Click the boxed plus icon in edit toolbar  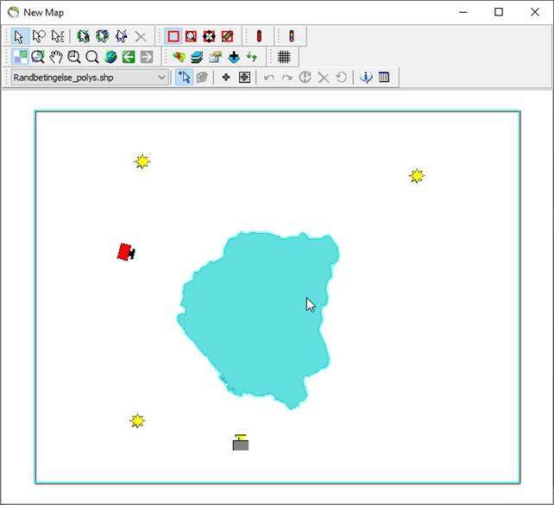[244, 77]
